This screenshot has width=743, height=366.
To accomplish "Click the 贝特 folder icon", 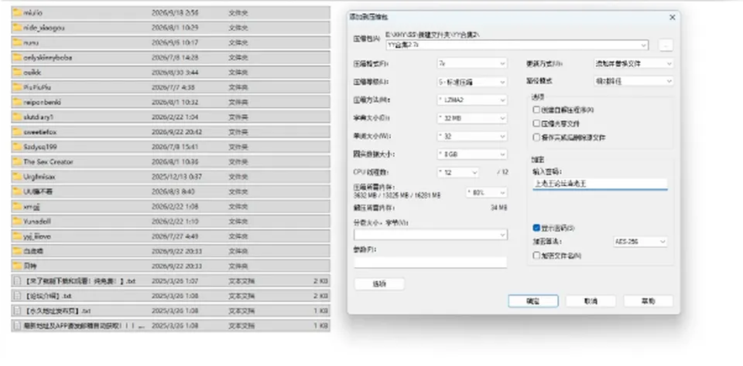I will 17,266.
